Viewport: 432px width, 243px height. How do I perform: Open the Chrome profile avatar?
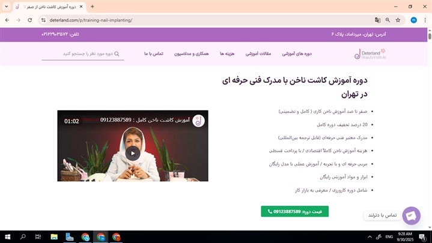click(413, 20)
